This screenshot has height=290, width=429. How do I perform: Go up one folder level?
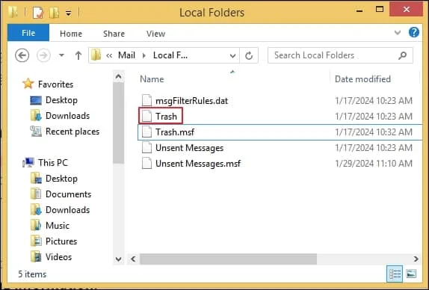tap(78, 55)
